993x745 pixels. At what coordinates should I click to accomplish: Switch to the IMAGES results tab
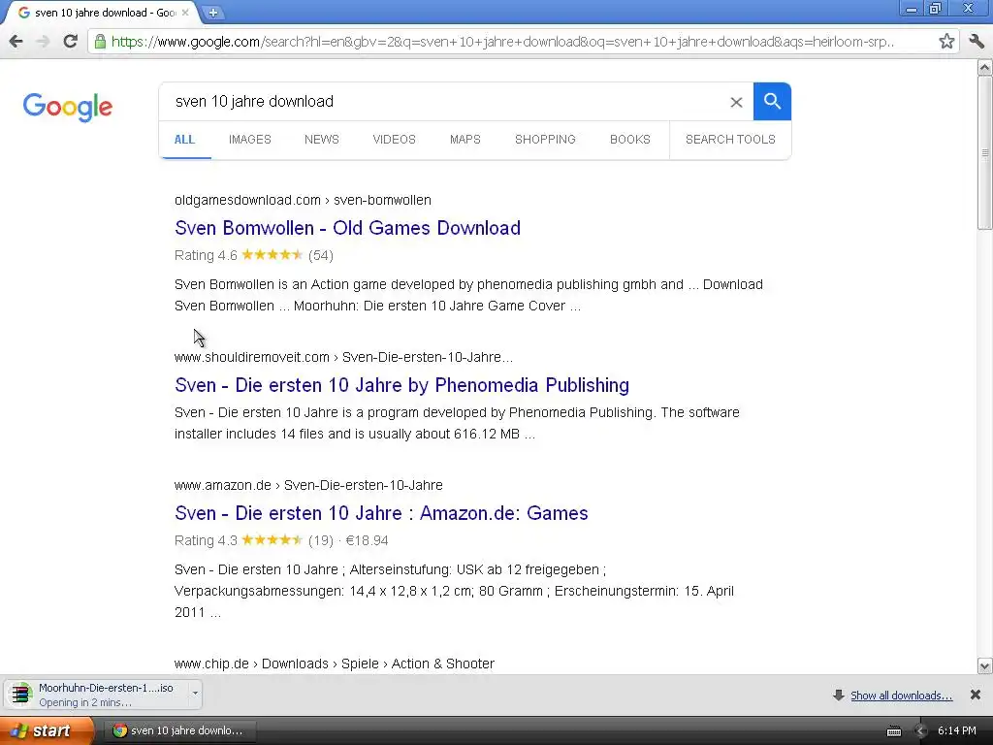249,140
